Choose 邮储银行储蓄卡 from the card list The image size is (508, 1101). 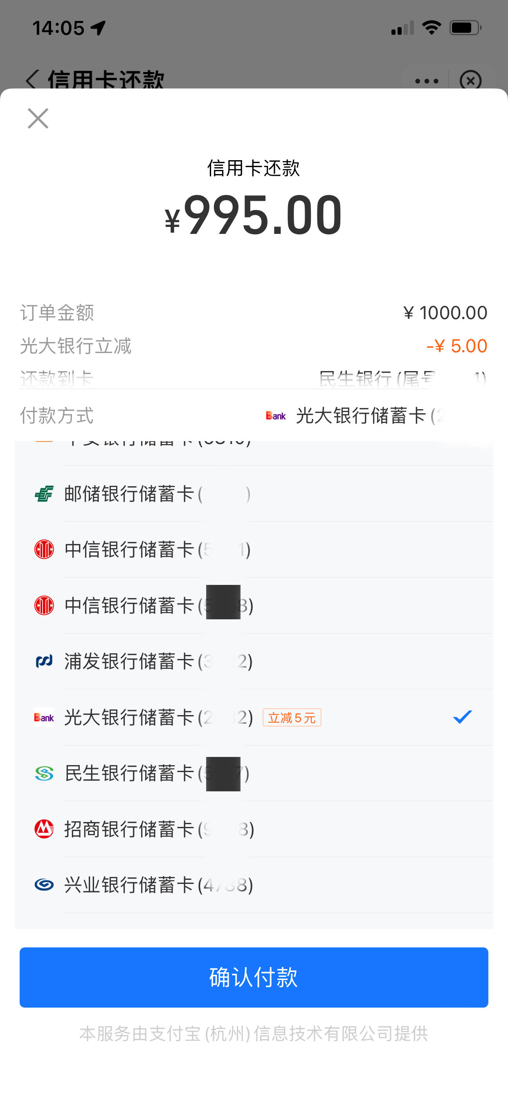coord(254,494)
